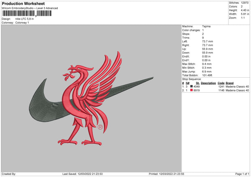Click 'Madeira Classic 40' in the 8919 row
Image resolution: width=251 pixels, height=177 pixels.
(x=237, y=91)
